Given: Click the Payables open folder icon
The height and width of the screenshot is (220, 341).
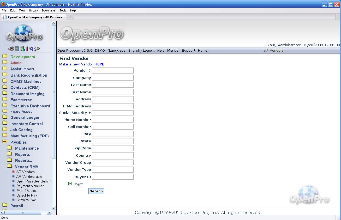Looking at the screenshot, I should point(5,142).
